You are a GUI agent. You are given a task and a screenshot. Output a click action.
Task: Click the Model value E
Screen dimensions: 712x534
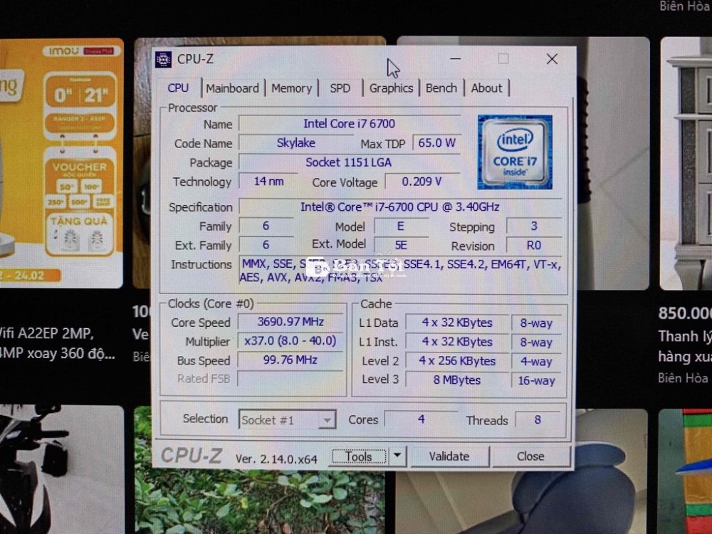(400, 226)
